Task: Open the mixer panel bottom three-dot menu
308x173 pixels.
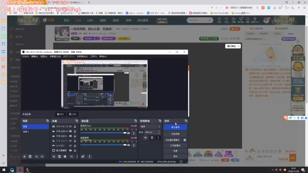Action: (89, 156)
